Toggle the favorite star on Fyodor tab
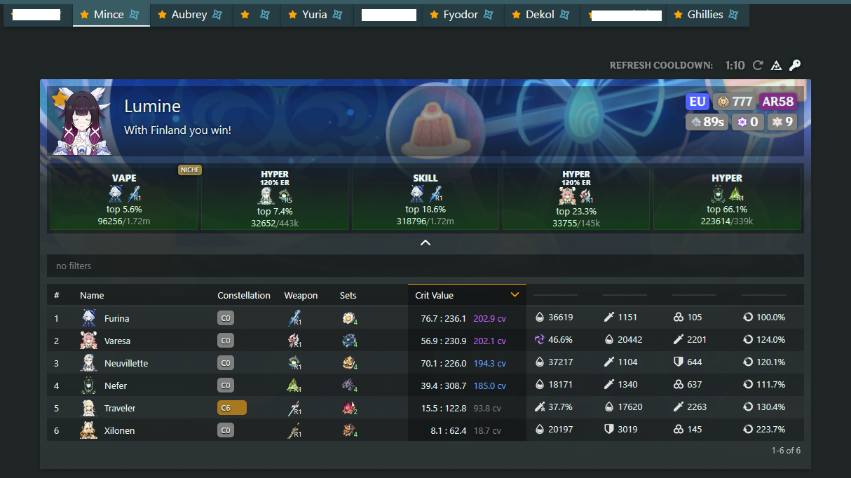This screenshot has width=851, height=478. point(434,15)
